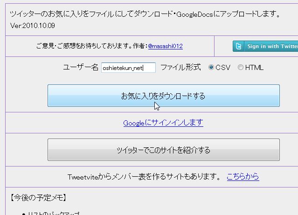
Task: Click the Ver.2010.10.09 version text
Action: click(33, 26)
